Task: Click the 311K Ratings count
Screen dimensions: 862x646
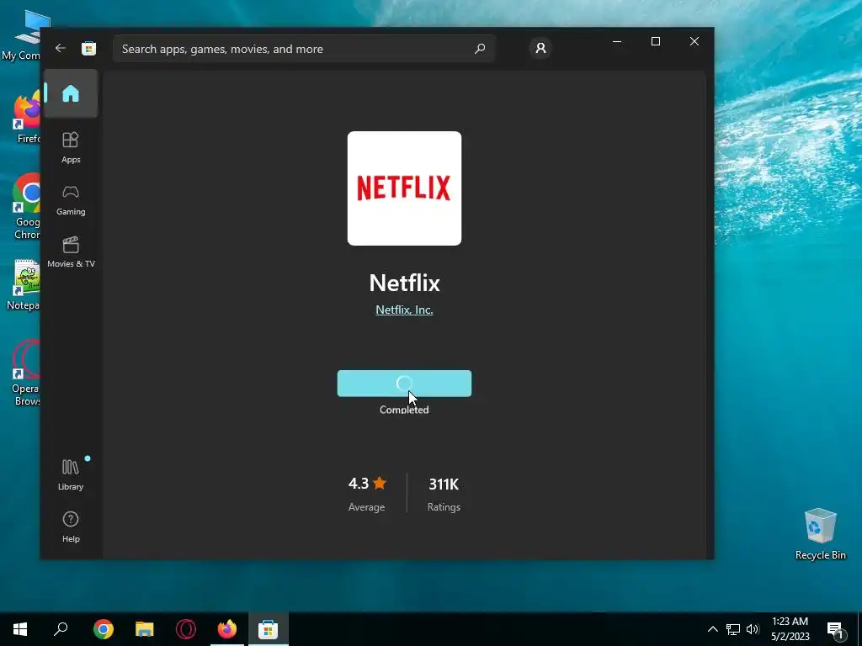Action: 444,493
